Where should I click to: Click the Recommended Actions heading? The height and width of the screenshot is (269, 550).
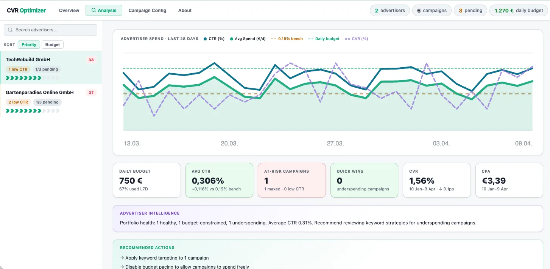(x=147, y=248)
